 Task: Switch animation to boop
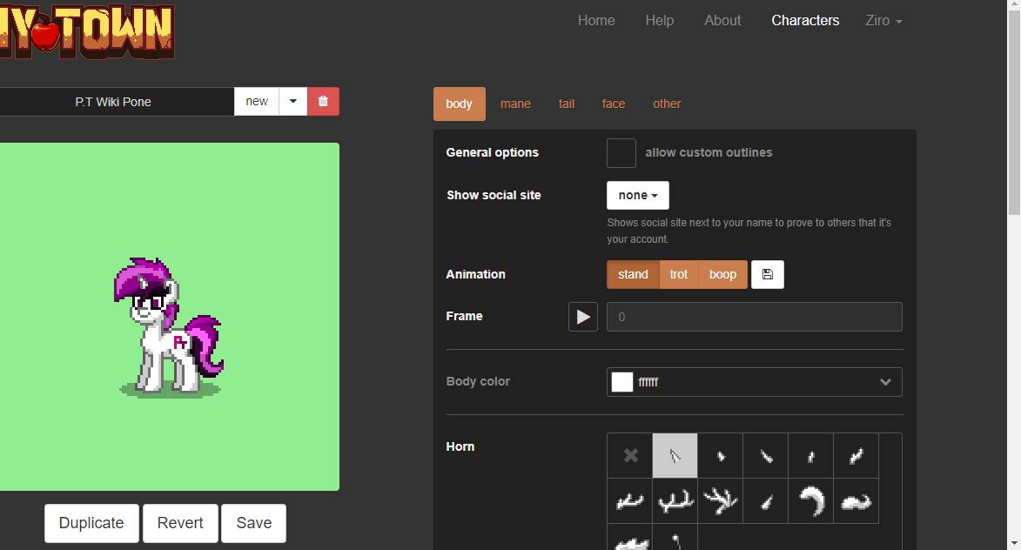722,275
